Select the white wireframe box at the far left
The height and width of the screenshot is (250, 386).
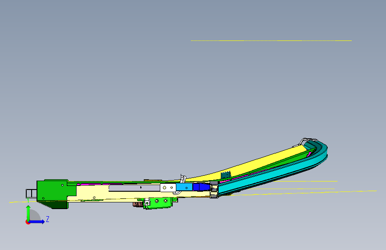pos(31,194)
